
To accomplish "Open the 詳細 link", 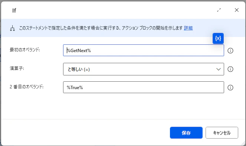I will tap(188, 28).
